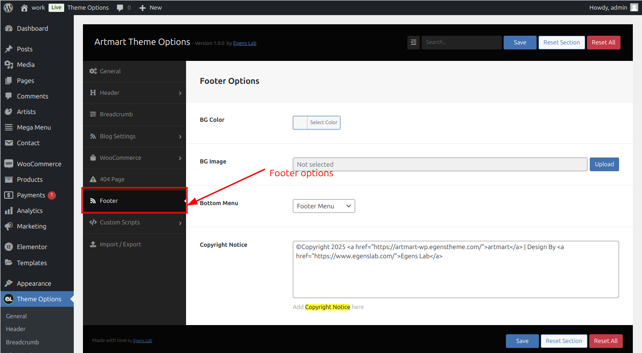The image size is (642, 353).
Task: Click the comments bubble icon in admin bar
Action: [120, 8]
